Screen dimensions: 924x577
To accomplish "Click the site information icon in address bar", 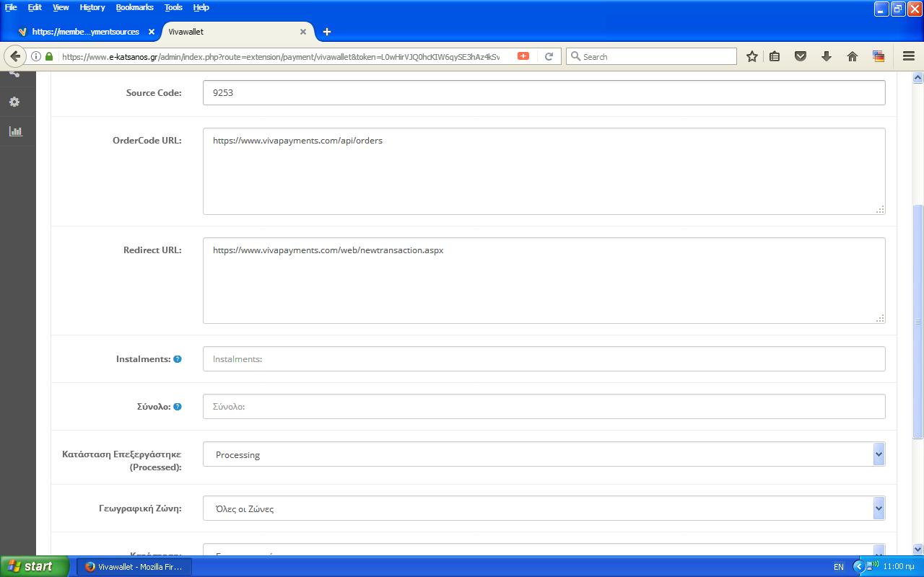I will tap(35, 56).
